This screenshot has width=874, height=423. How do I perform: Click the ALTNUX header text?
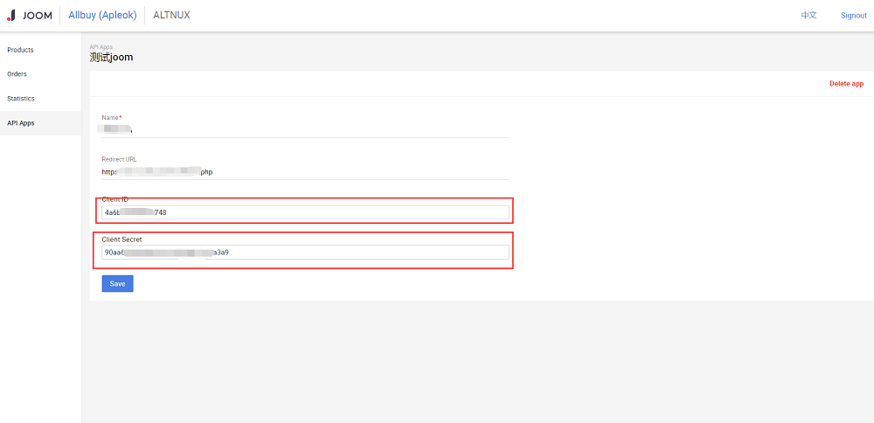pos(171,15)
